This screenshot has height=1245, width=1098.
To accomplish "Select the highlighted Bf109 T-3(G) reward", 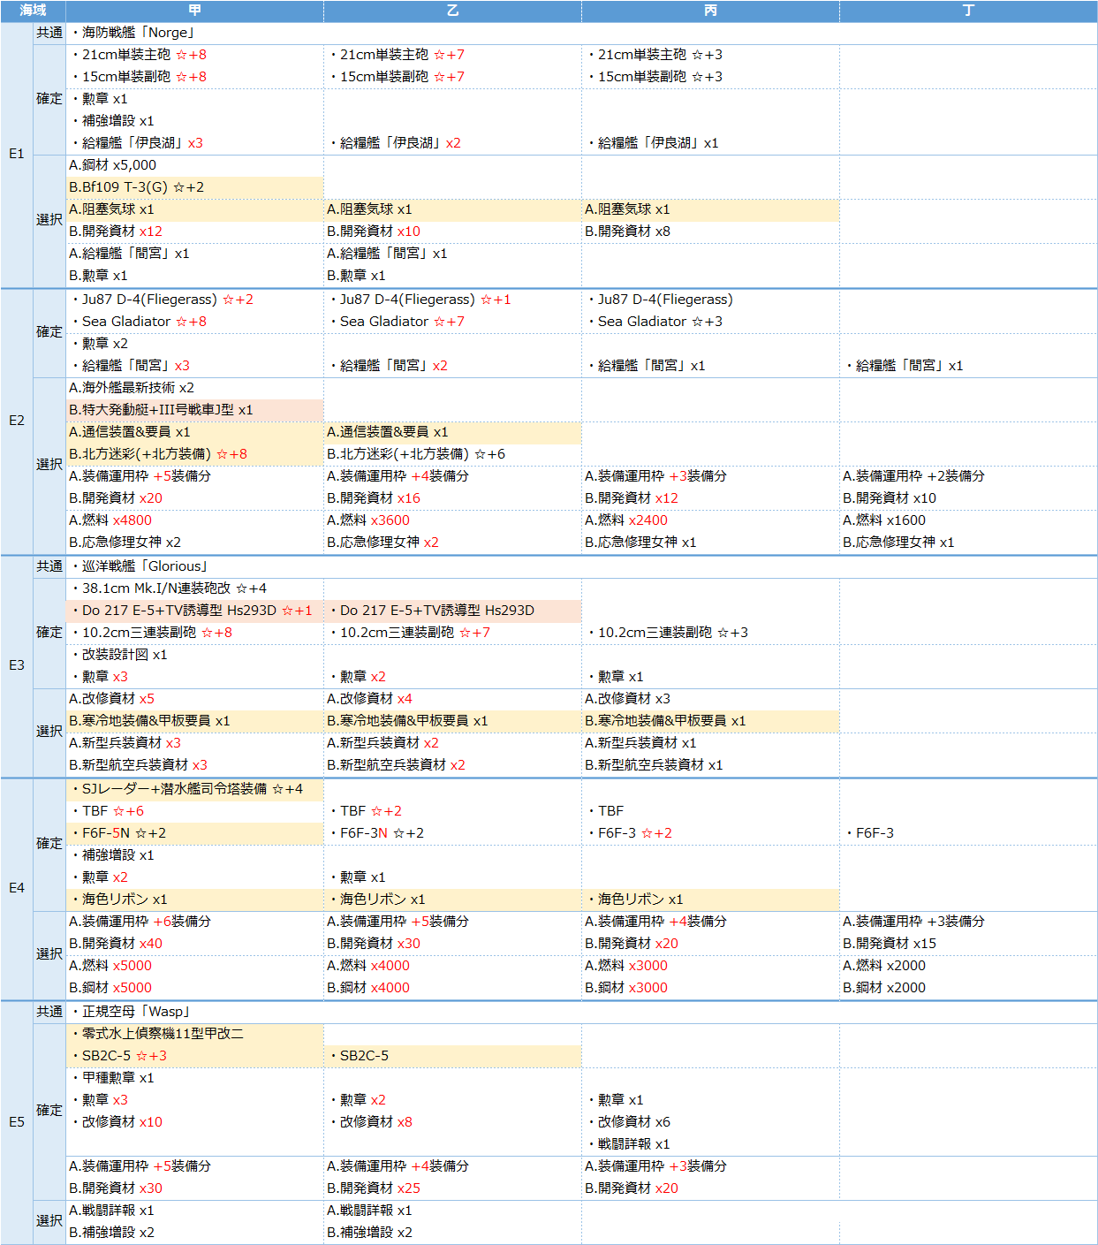I will pos(137,187).
